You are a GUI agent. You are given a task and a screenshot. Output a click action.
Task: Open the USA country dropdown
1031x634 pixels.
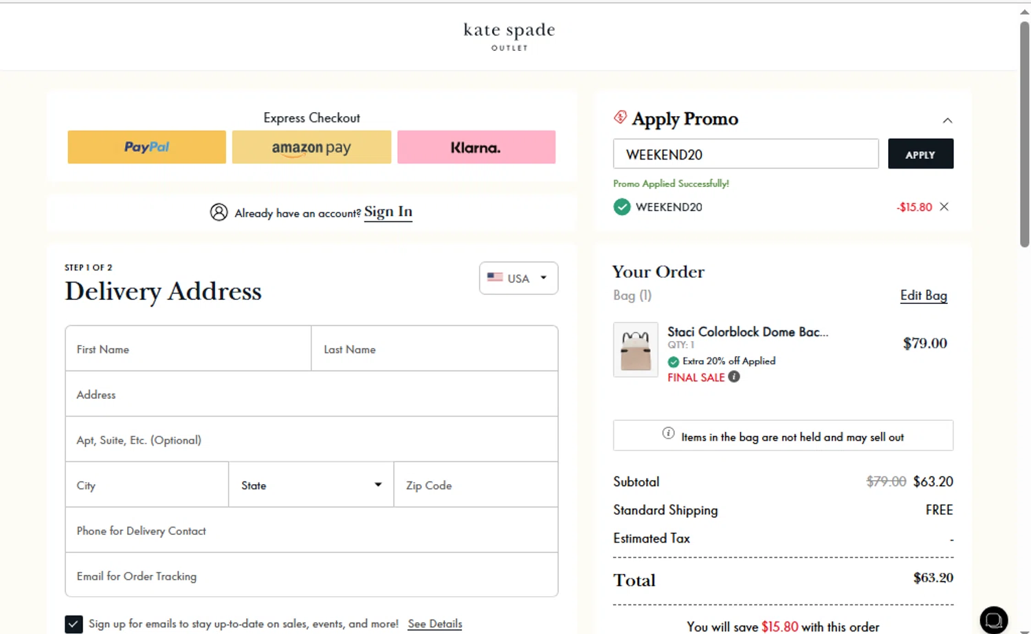point(518,278)
